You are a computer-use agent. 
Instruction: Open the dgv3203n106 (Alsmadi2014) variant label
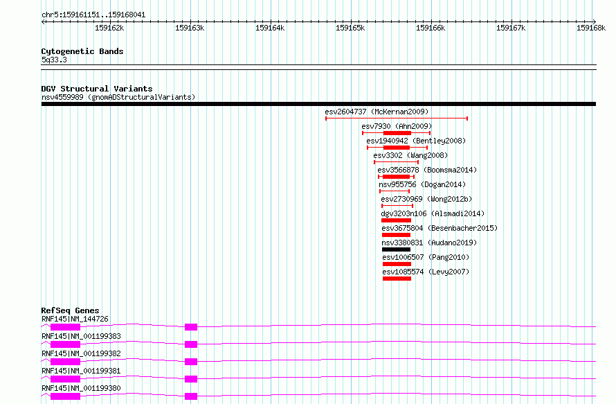pyautogui.click(x=433, y=213)
